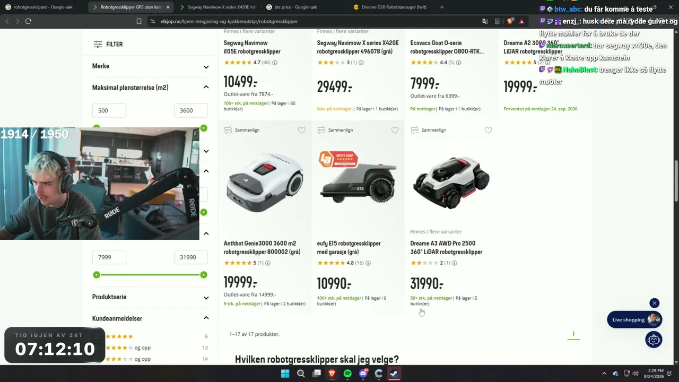Viewport: 679px width, 382px height.
Task: Click the volume icon in system tray
Action: pyautogui.click(x=636, y=374)
